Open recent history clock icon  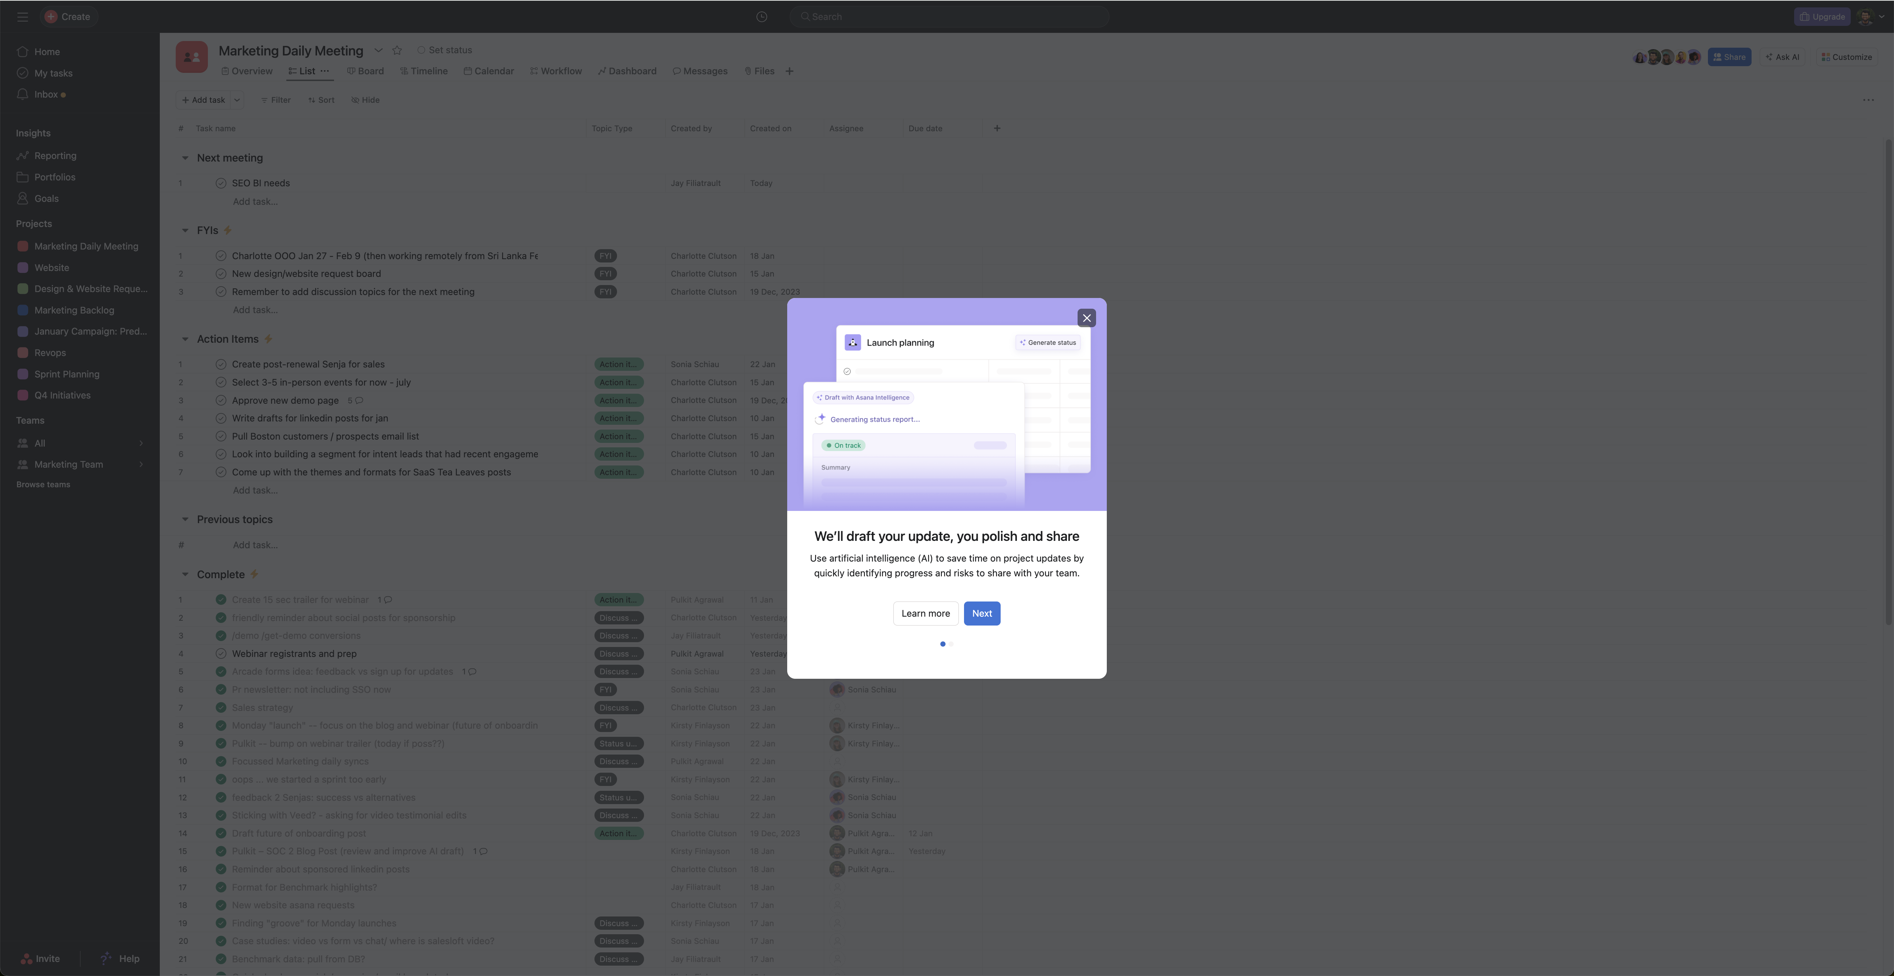coord(762,16)
